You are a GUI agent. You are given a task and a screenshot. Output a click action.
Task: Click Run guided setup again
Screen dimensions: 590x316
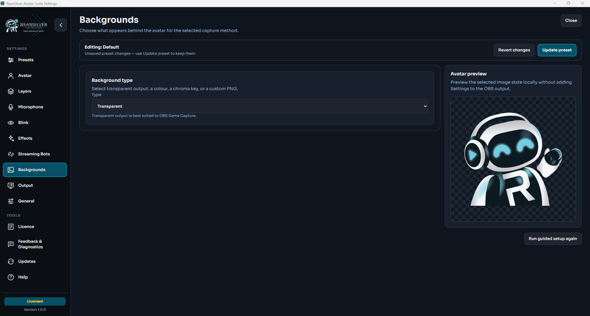(553, 239)
